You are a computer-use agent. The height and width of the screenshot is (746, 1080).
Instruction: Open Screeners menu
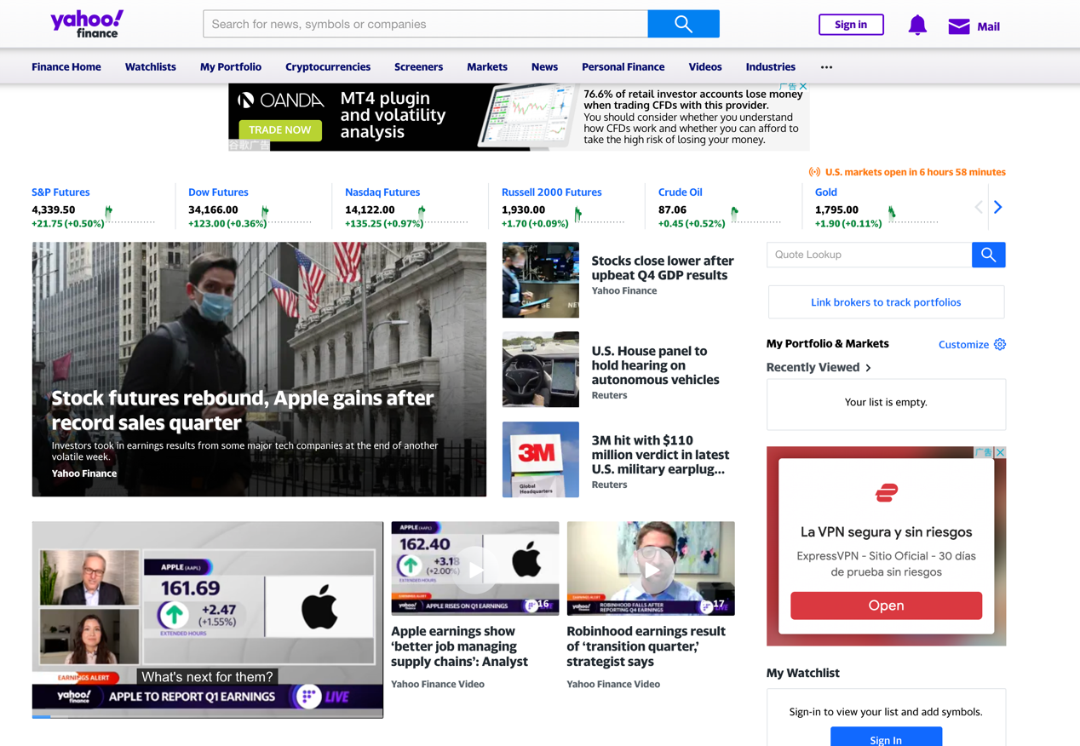418,66
